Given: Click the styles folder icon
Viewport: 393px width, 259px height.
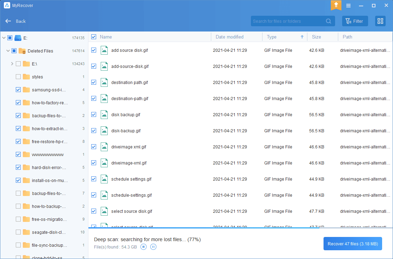Looking at the screenshot, I should [x=26, y=77].
